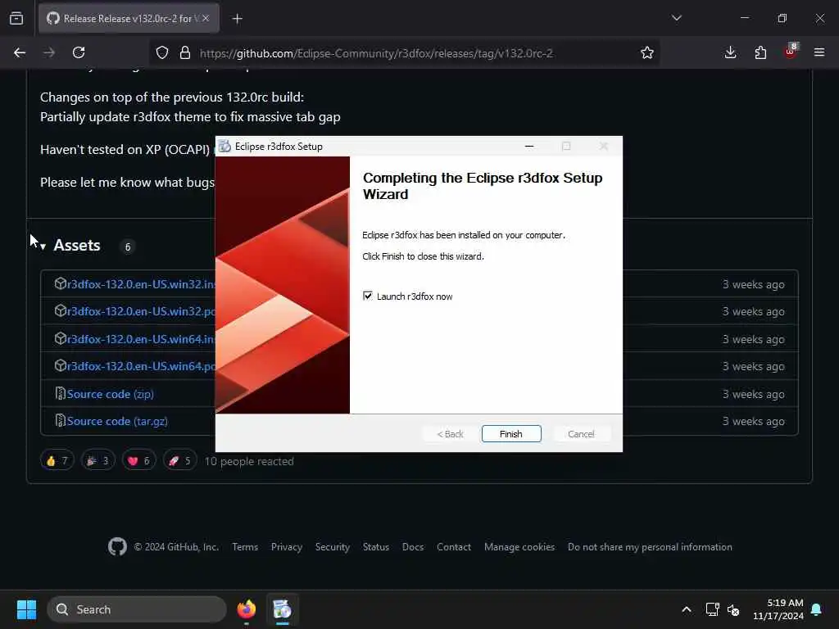Click the party popper reaction with 3
839x629 pixels.
[x=98, y=460]
